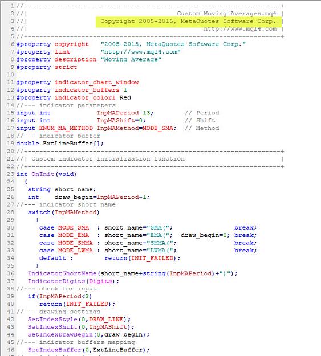Click 'break;' on line 33
The image size is (321, 356).
246,251
